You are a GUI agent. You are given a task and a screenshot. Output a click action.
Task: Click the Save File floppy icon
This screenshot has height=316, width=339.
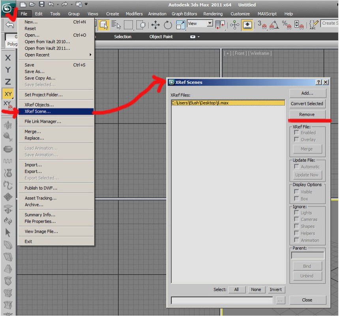pyautogui.click(x=41, y=4)
